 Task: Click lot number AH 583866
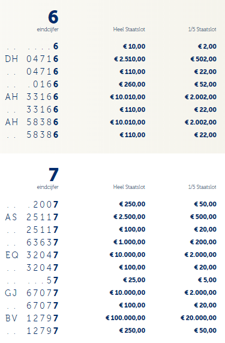[32, 122]
